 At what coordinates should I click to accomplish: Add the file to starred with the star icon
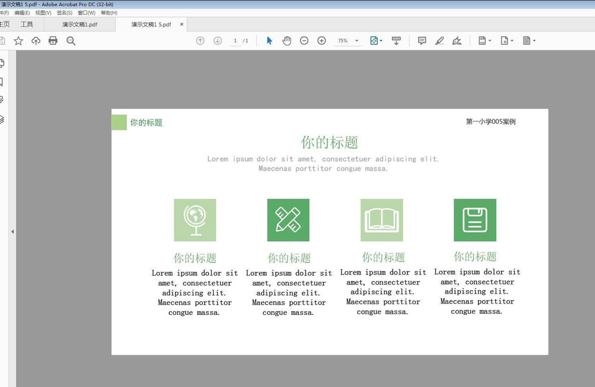(18, 40)
